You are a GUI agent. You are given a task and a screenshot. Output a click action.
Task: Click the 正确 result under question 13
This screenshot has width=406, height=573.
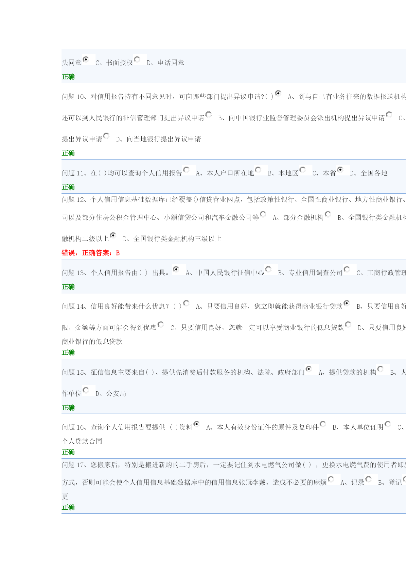[x=68, y=287]
